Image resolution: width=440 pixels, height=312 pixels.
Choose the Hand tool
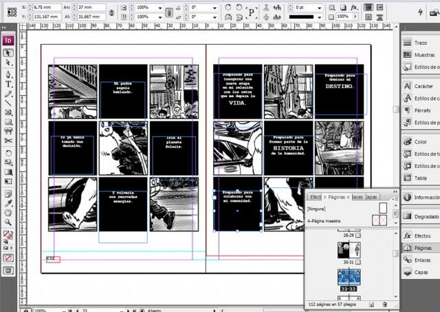(8, 212)
